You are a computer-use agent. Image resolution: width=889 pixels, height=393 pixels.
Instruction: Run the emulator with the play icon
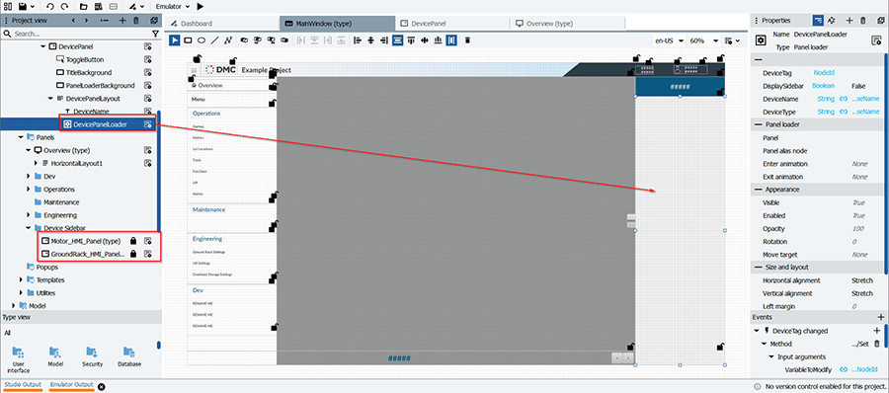201,6
